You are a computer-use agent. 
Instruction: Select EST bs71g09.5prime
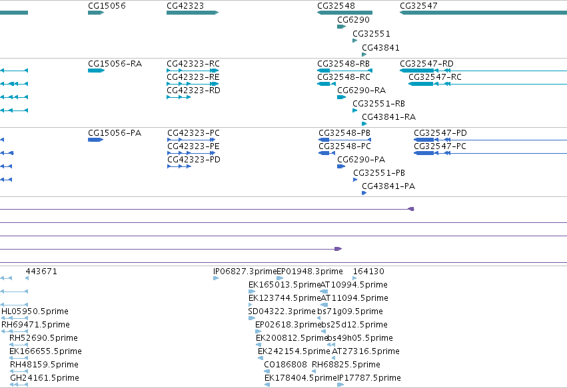point(350,311)
